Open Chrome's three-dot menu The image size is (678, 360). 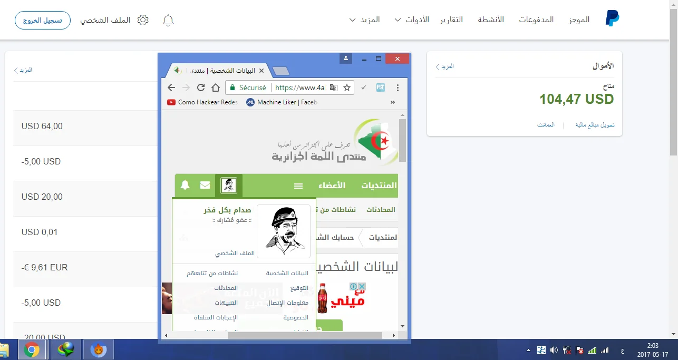click(398, 87)
